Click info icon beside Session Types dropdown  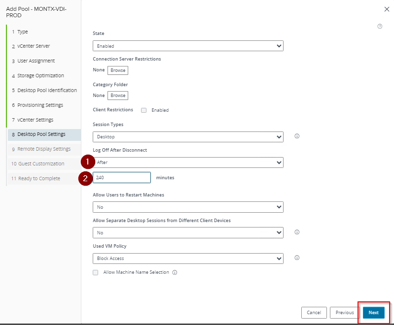tap(297, 136)
